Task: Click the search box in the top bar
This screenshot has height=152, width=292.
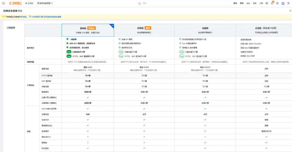Action: 183,3
